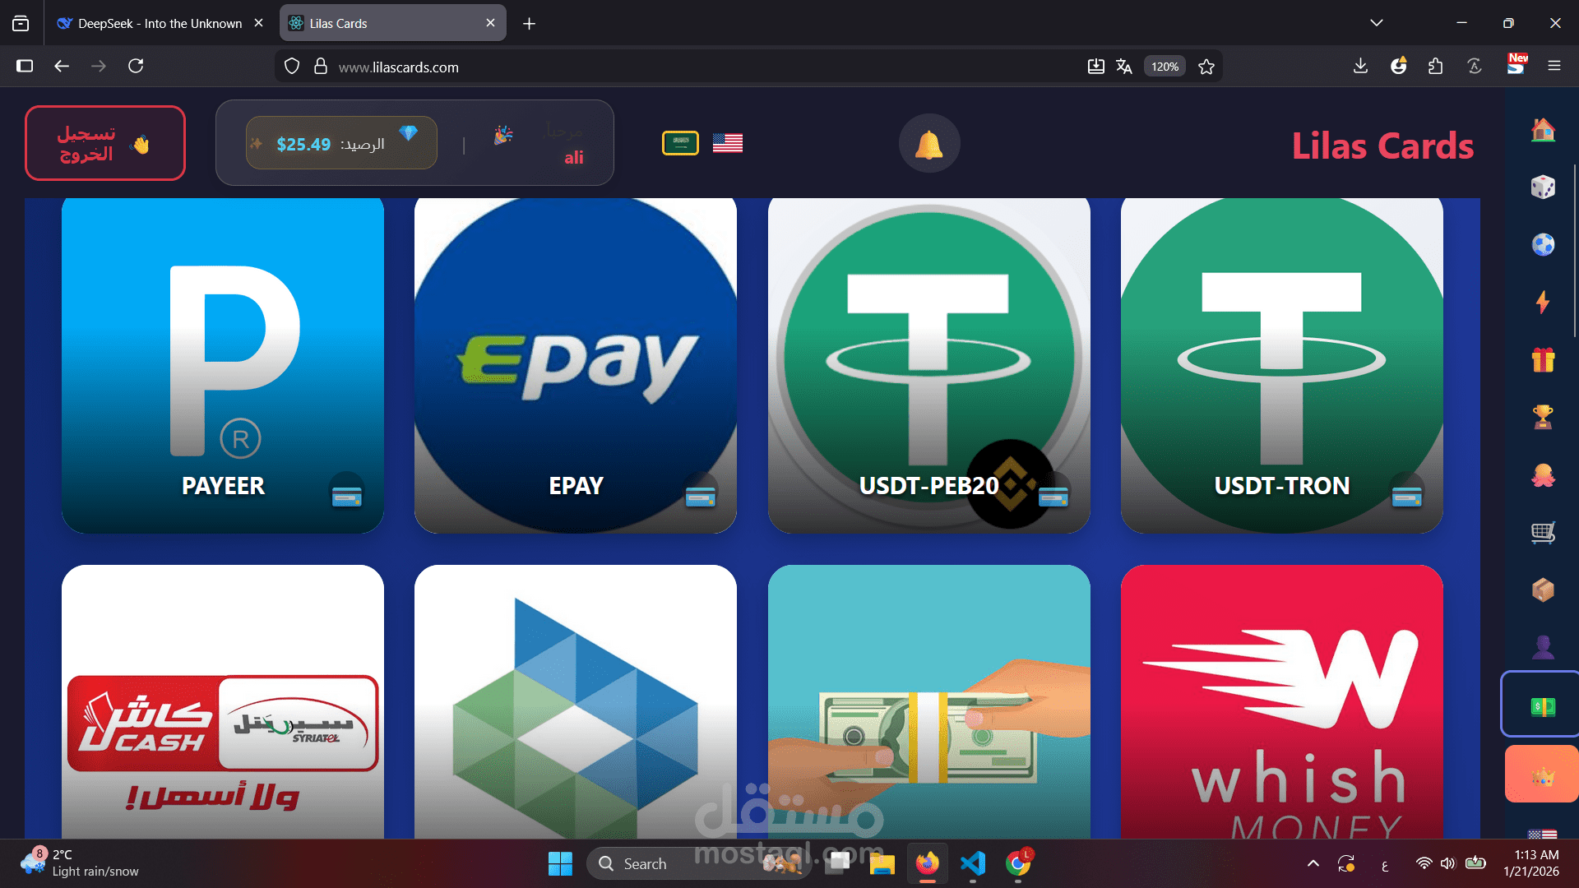
Task: Open the Firefox application menu
Action: point(1554,67)
